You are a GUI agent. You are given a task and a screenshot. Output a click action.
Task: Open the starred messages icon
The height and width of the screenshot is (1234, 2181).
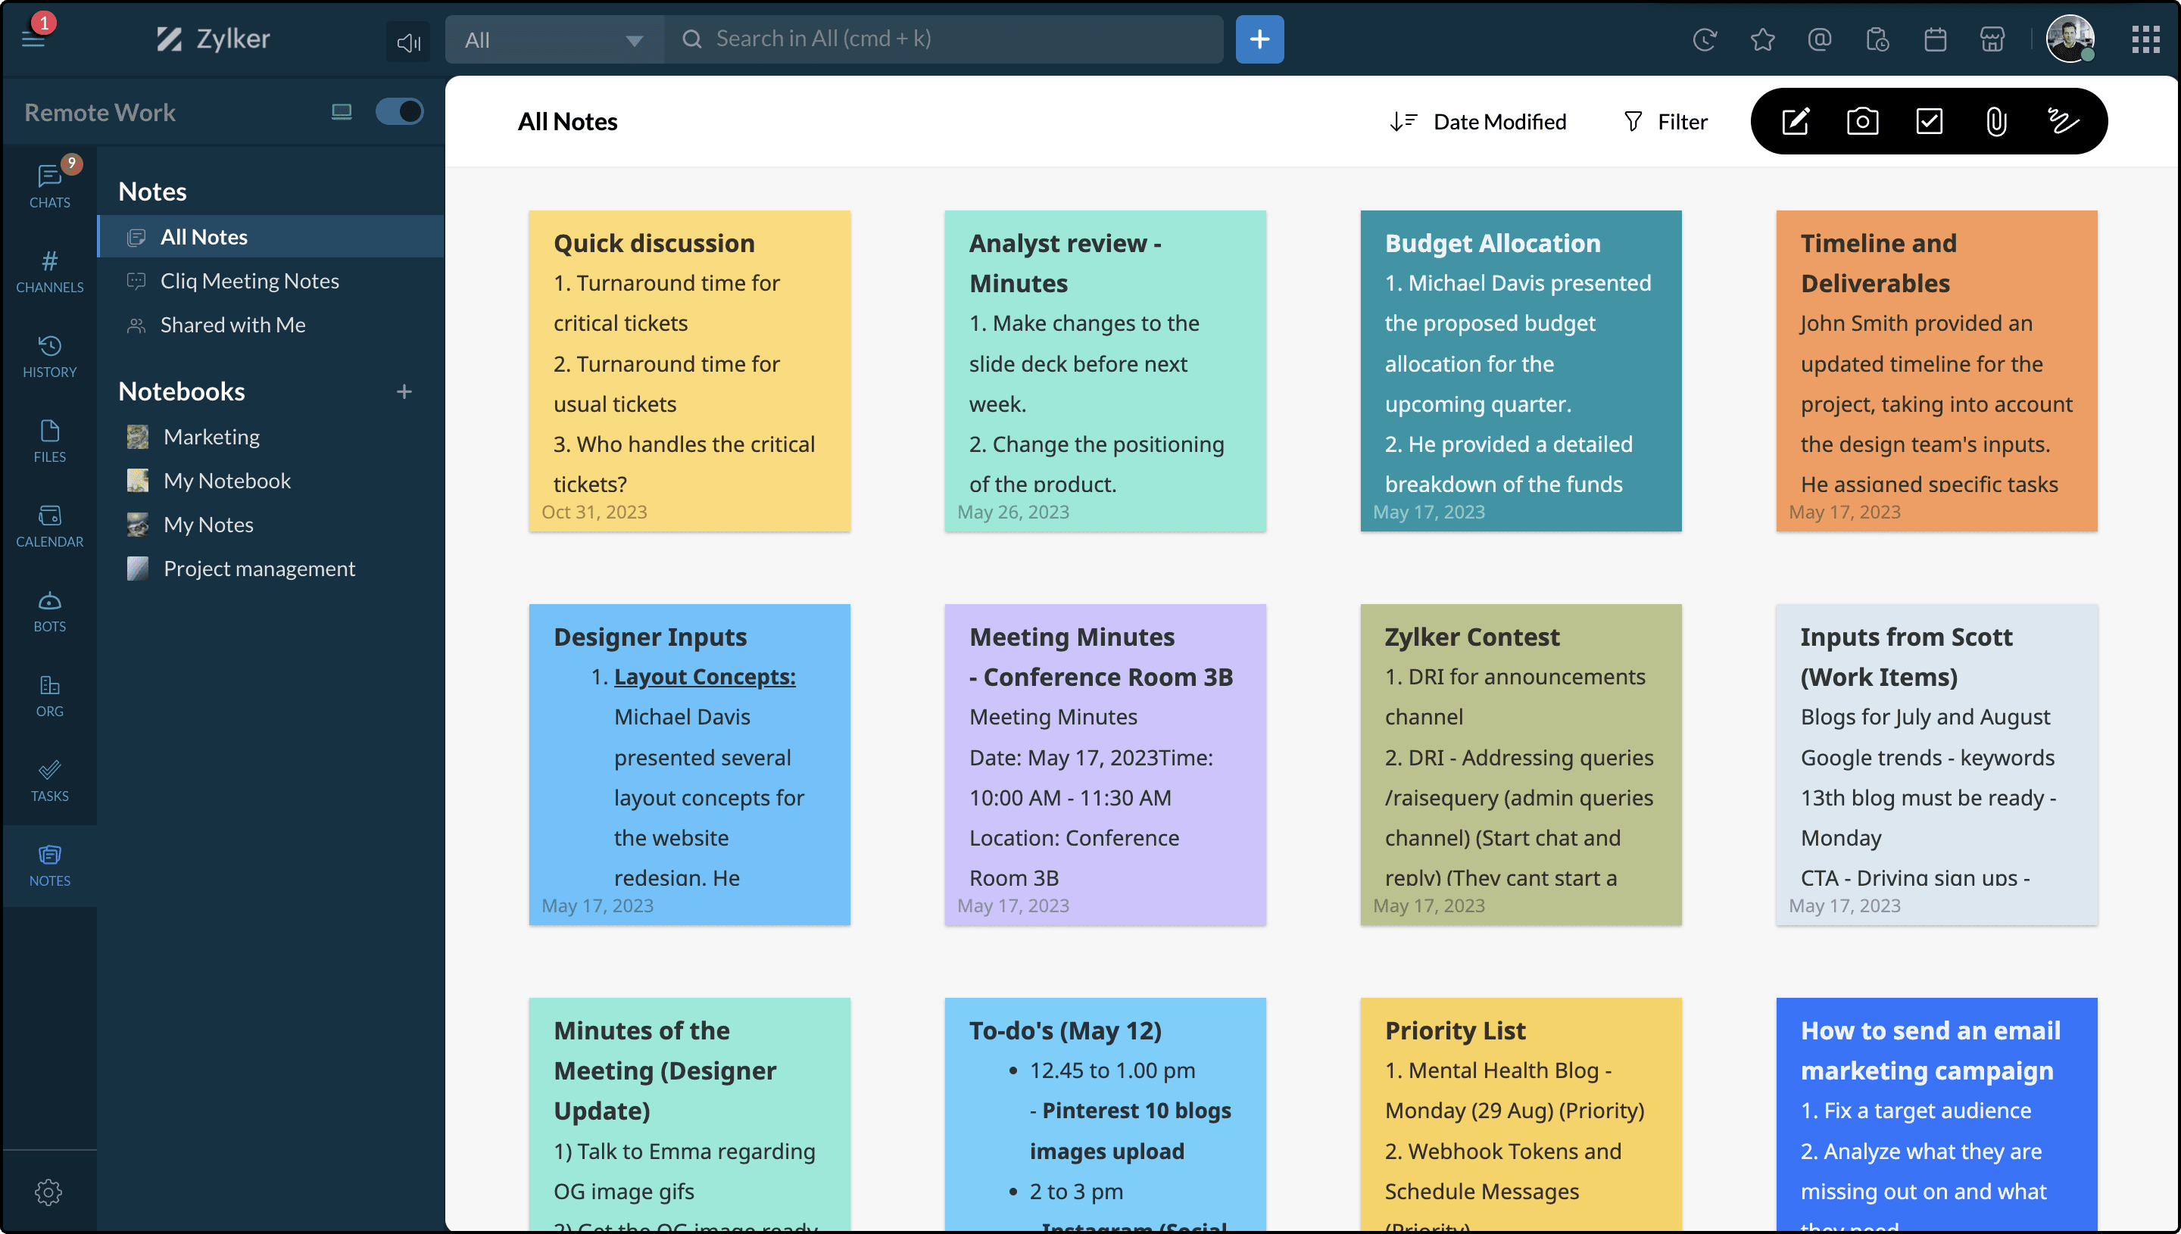[x=1762, y=39]
